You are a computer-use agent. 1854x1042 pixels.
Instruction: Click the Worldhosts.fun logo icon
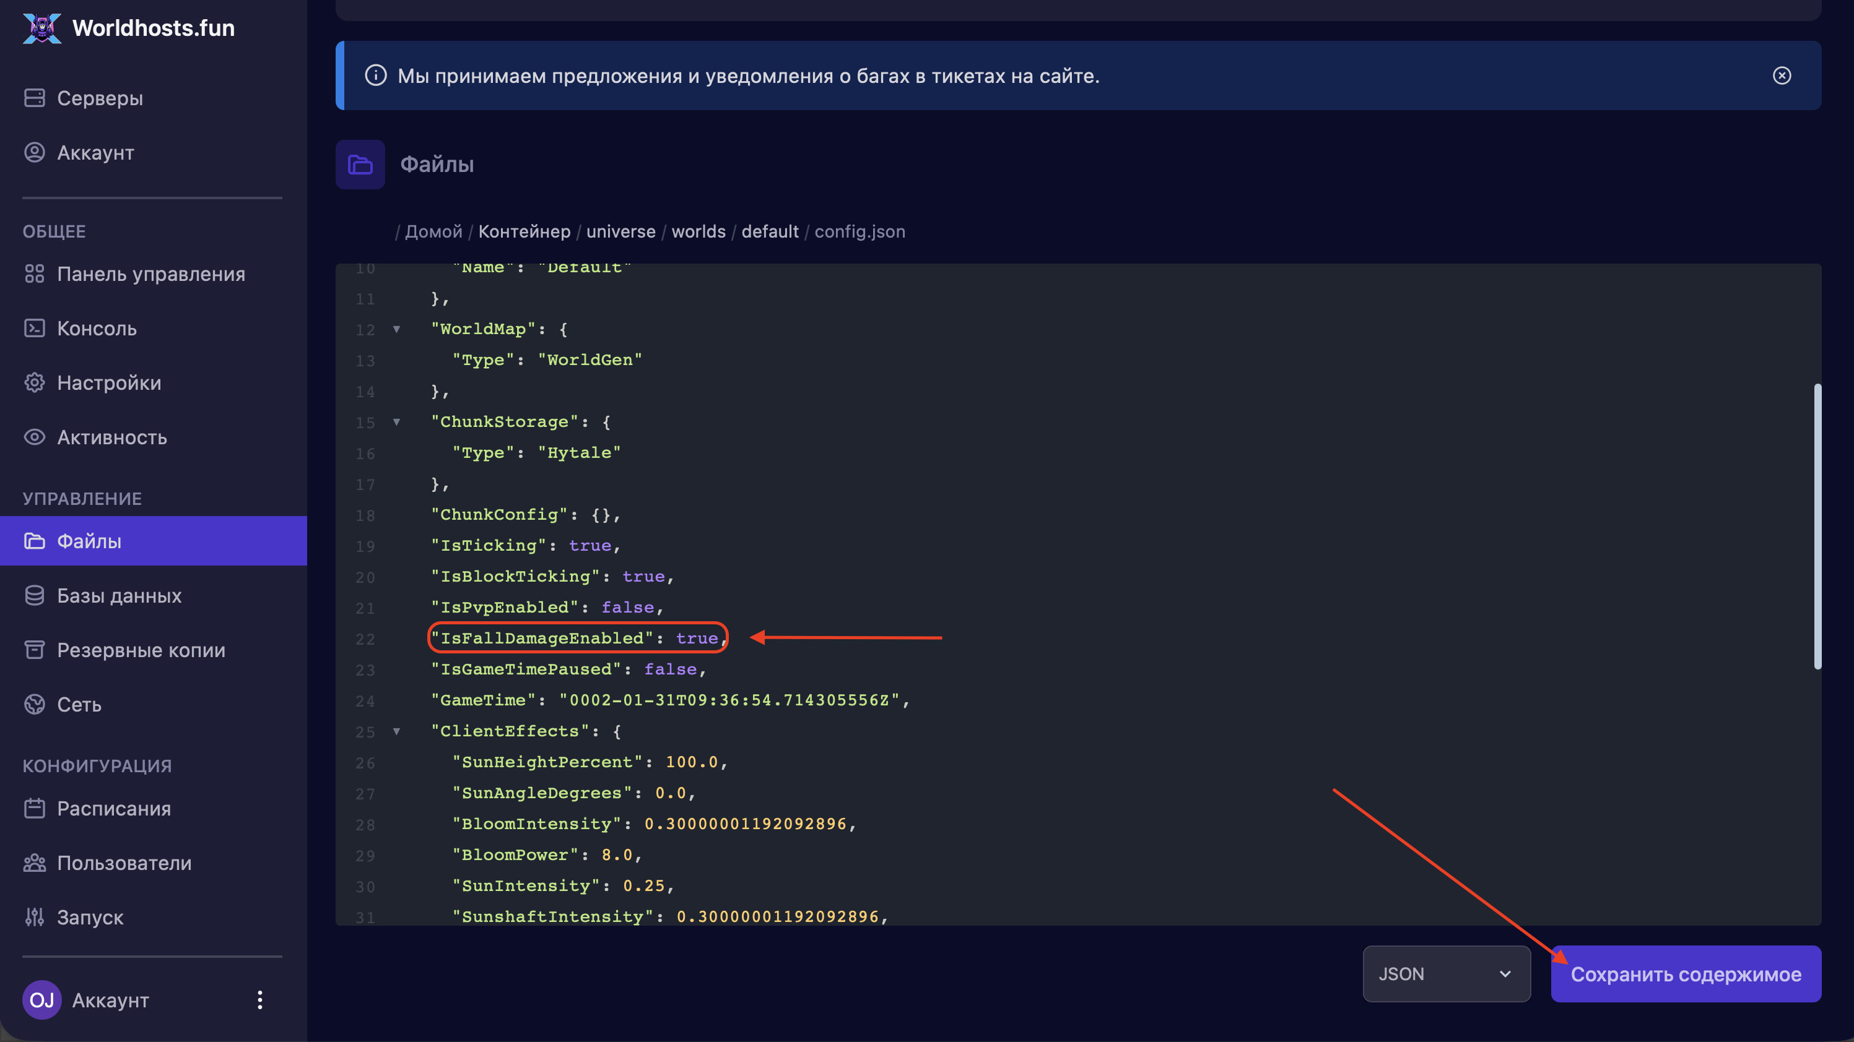(41, 28)
